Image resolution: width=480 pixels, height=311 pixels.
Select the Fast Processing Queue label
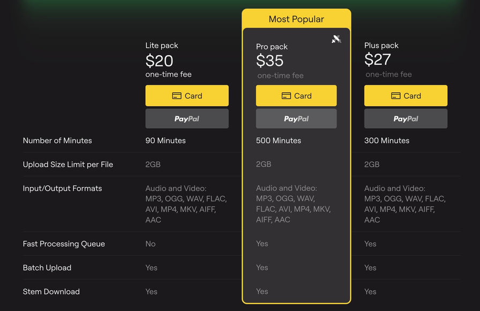[64, 244]
